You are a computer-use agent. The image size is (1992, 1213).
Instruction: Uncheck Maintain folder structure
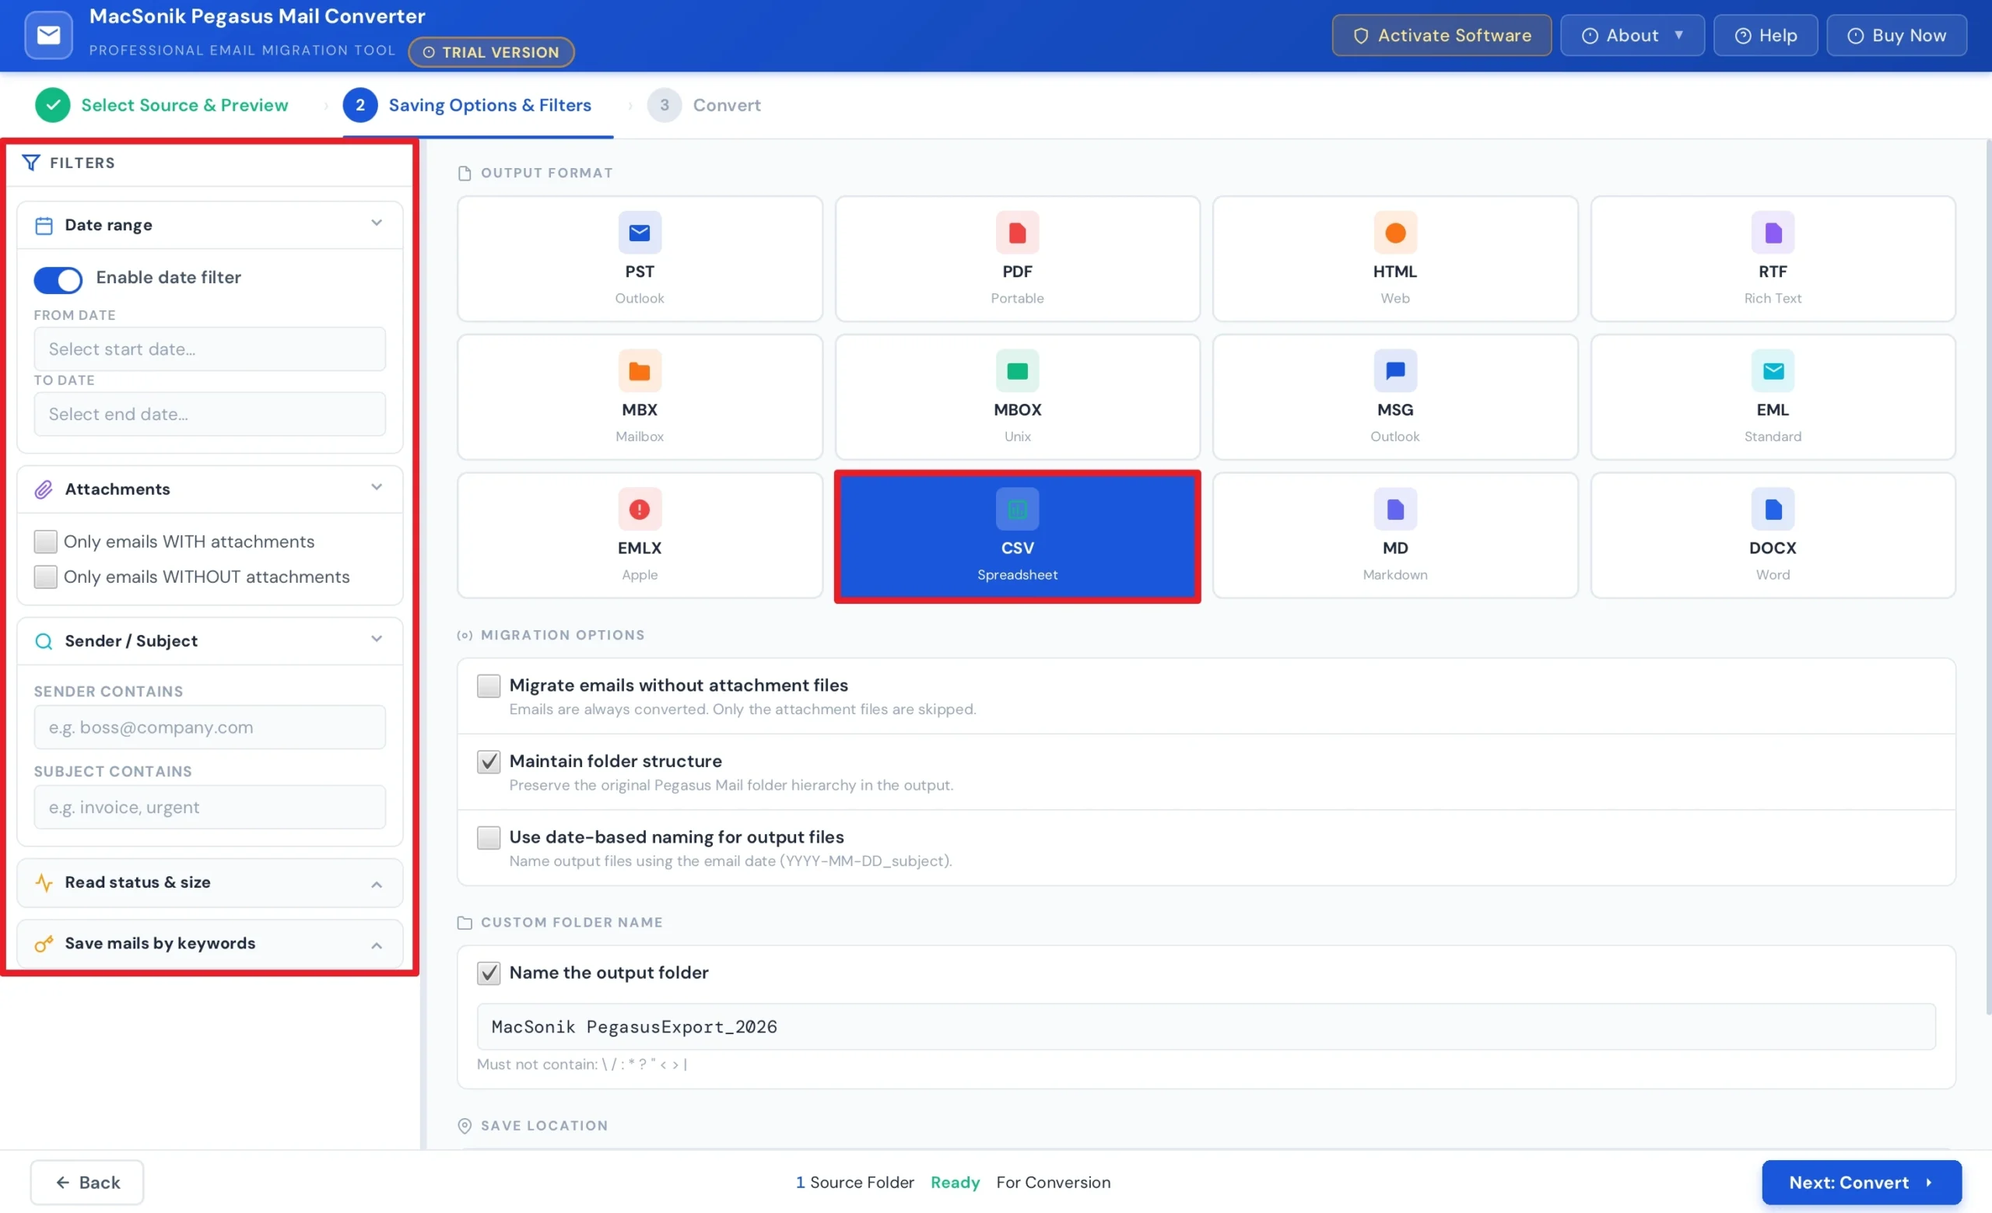[489, 761]
